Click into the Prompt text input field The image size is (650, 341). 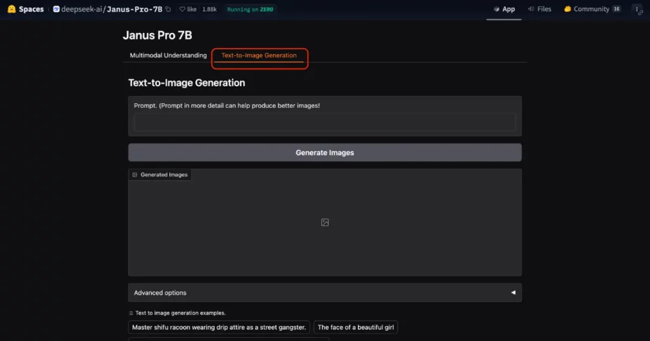(324, 122)
